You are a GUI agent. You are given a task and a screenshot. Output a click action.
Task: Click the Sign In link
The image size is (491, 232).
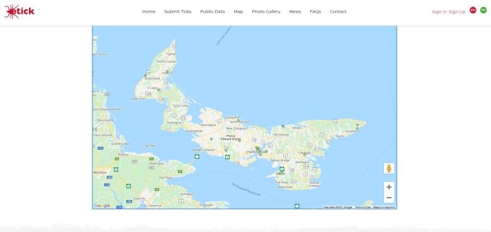click(x=439, y=12)
